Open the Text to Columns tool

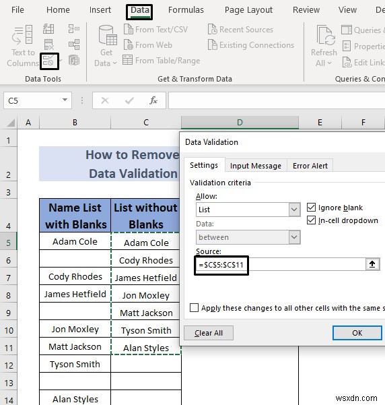(23, 46)
